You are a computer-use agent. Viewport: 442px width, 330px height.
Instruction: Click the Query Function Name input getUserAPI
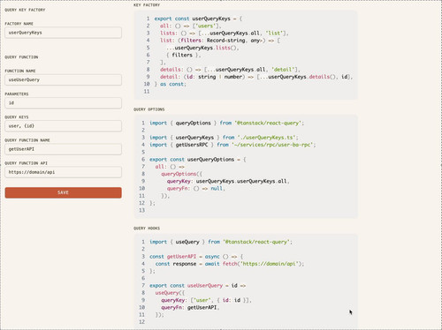pyautogui.click(x=63, y=149)
